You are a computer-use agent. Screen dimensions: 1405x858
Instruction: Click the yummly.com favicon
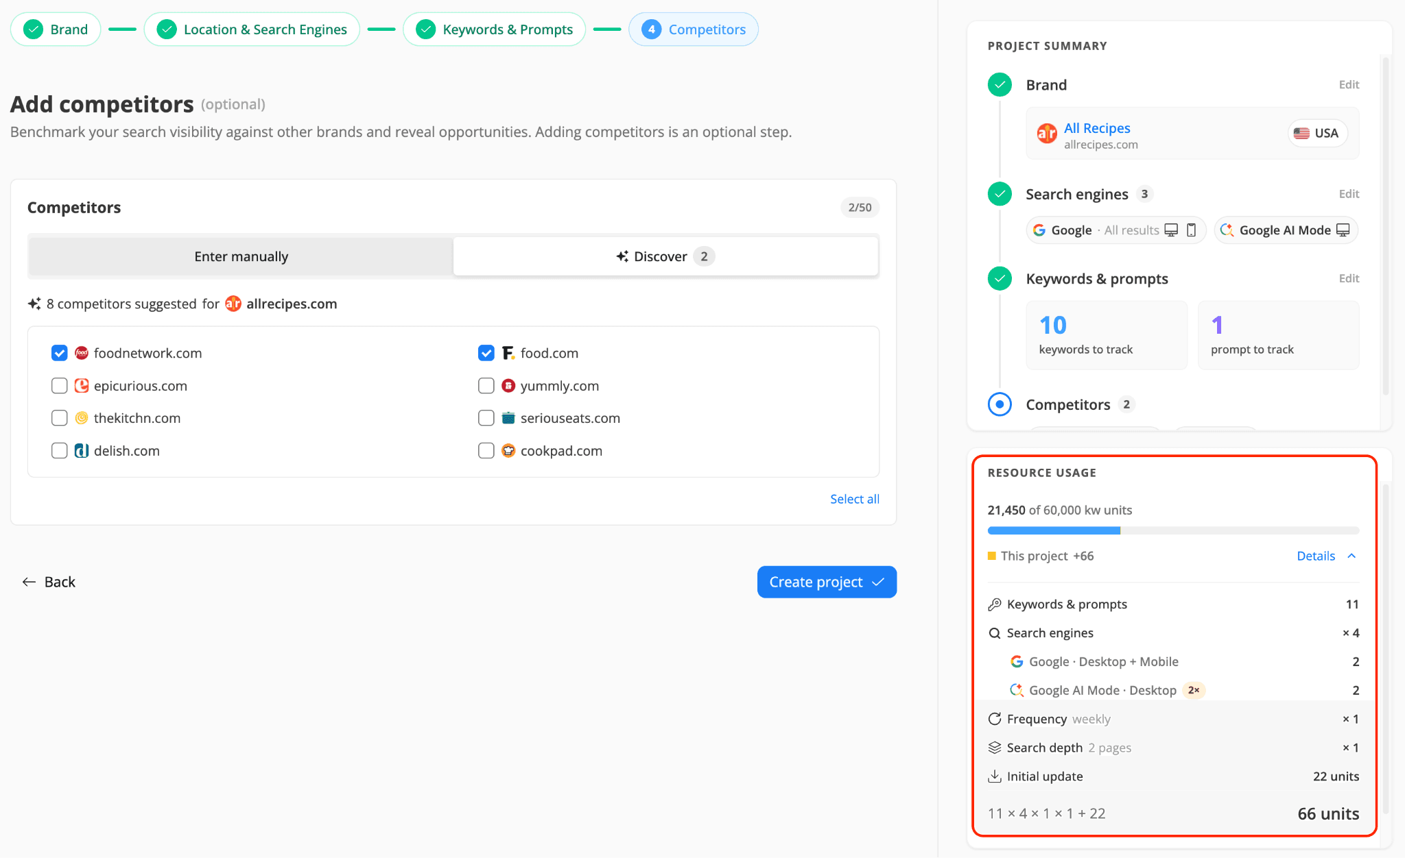(508, 386)
